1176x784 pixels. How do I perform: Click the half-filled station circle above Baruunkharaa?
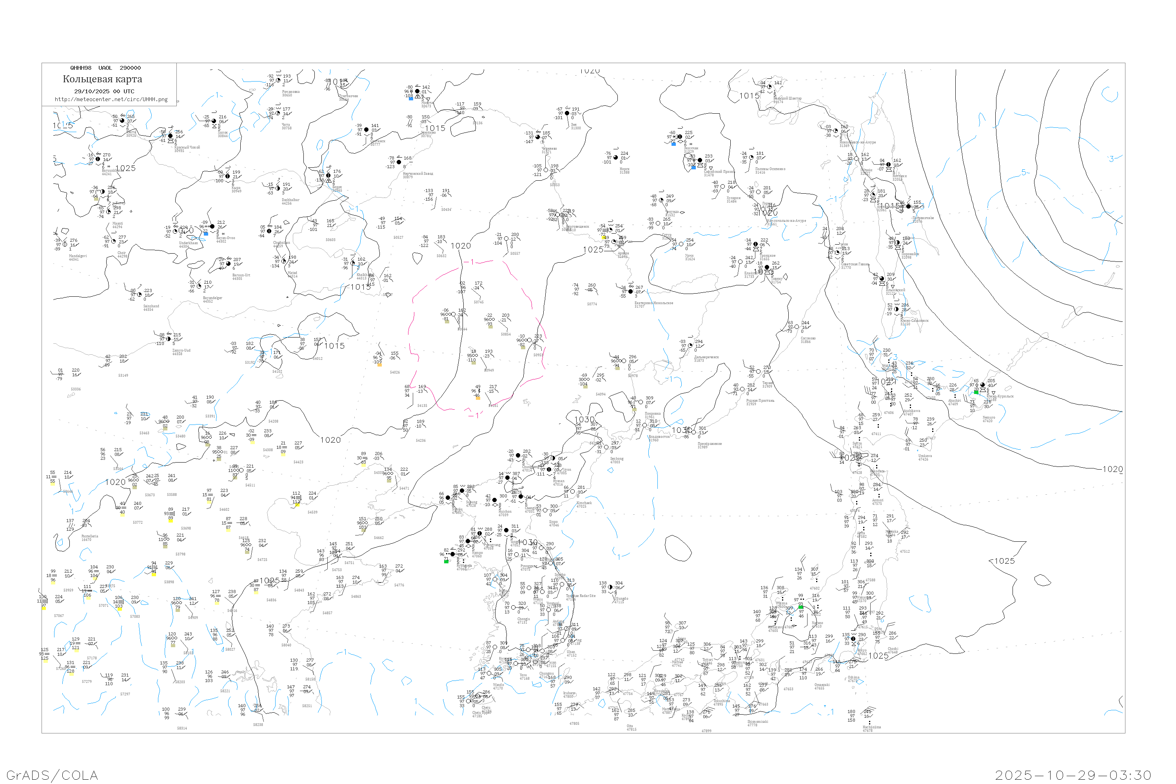tap(98, 159)
